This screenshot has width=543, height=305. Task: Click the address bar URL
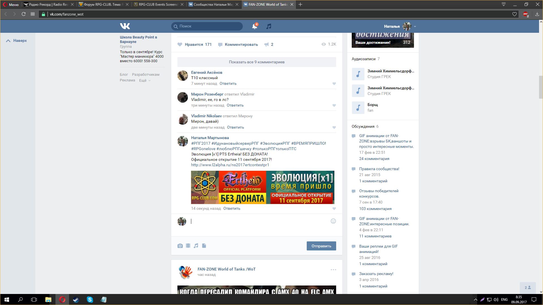click(x=67, y=14)
